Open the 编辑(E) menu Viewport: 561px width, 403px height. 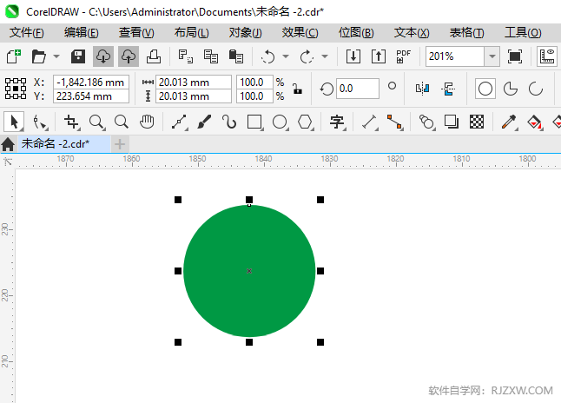82,33
